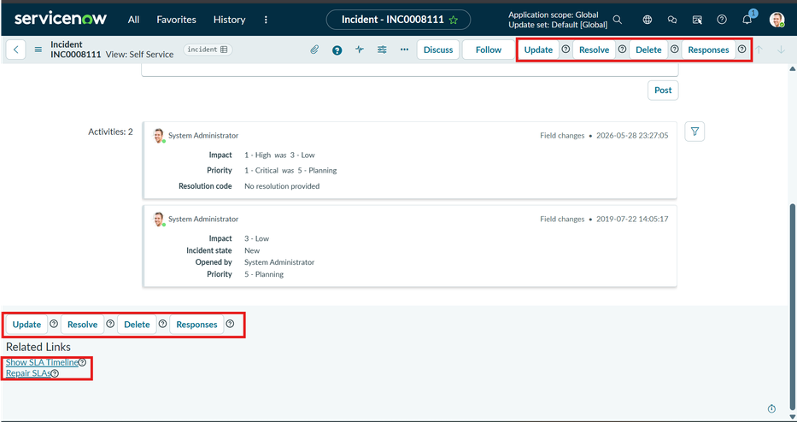Open more options ellipsis in form header
Viewport: 797px width, 422px height.
point(405,50)
